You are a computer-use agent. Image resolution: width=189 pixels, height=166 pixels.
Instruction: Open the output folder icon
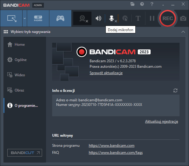tap(132, 4)
